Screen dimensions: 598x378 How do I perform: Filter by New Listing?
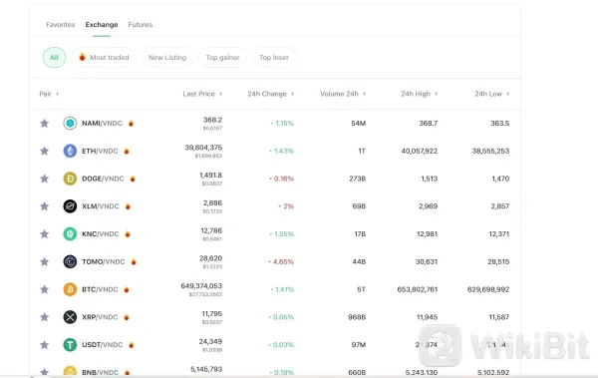pos(167,57)
